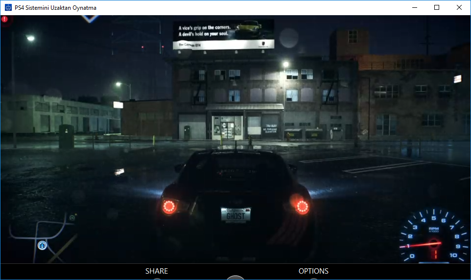This screenshot has width=471, height=280.
Task: Maximize the PS4 Remote Play window
Action: 437,7
